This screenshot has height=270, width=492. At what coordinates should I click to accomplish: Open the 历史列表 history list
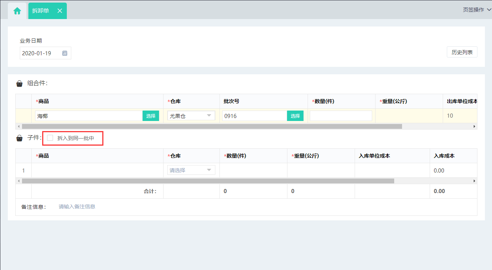[462, 52]
